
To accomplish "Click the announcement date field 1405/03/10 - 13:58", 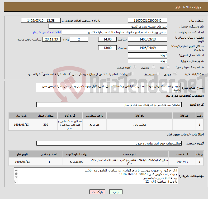I will (41, 20).
